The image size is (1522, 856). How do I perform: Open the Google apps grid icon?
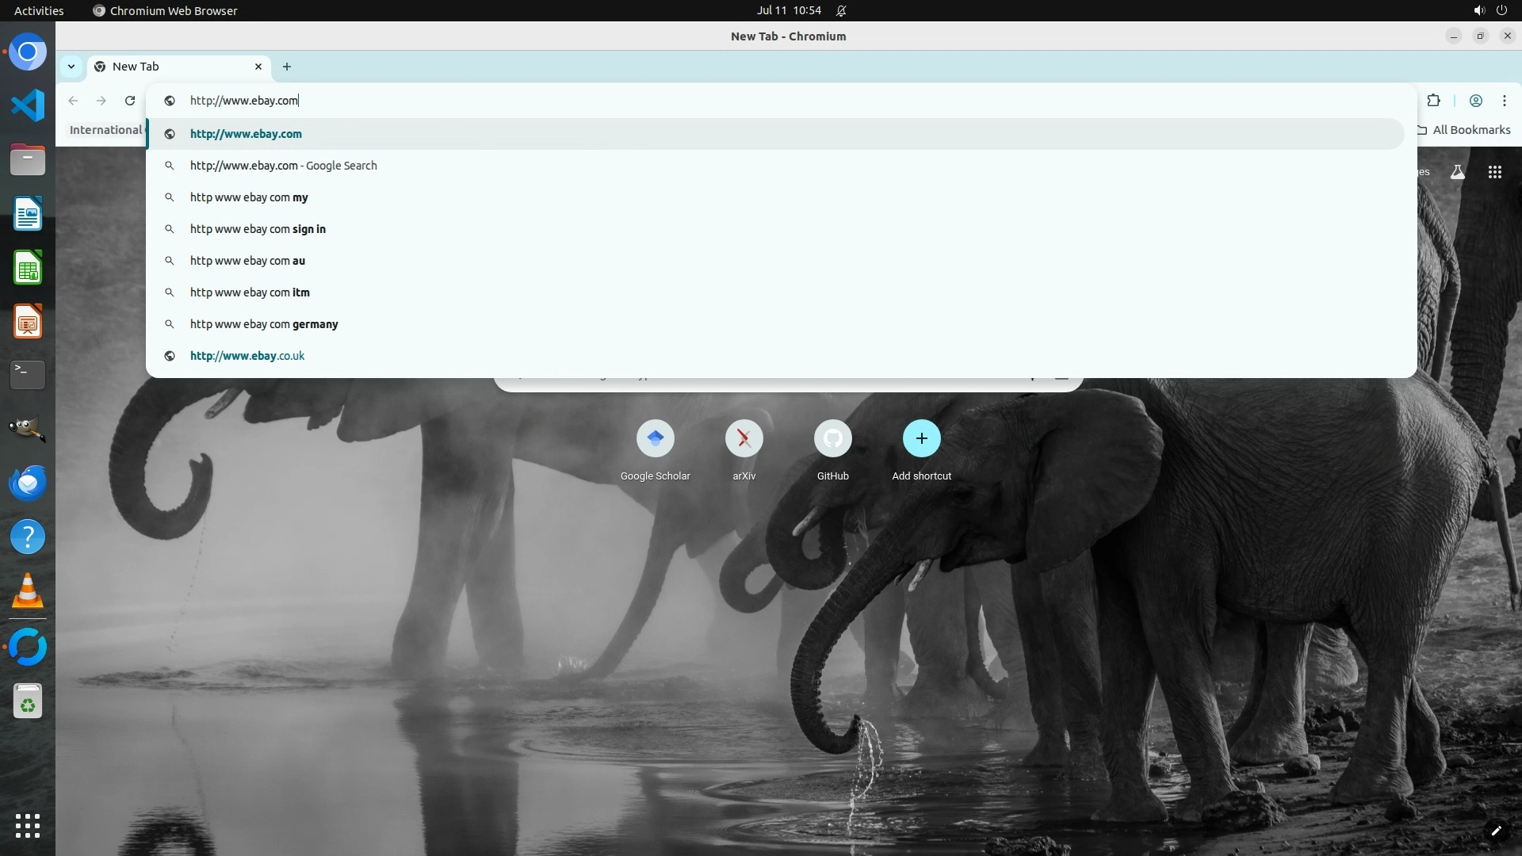click(x=1495, y=172)
